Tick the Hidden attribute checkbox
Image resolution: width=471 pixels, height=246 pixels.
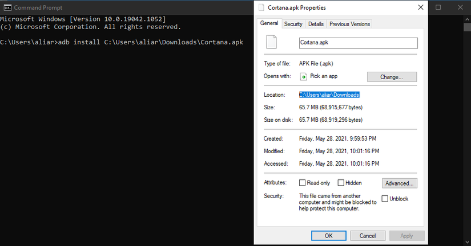341,183
